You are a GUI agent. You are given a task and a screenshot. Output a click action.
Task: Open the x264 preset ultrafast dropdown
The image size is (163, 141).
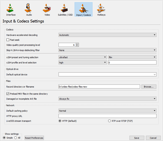point(83,57)
